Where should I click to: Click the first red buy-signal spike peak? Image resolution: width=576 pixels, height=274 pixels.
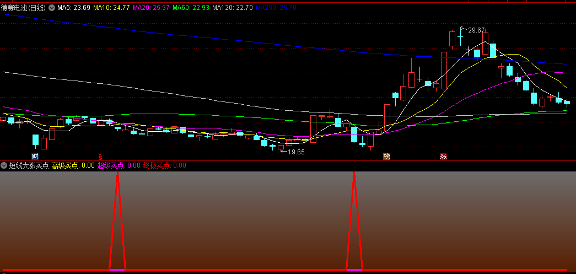(117, 173)
